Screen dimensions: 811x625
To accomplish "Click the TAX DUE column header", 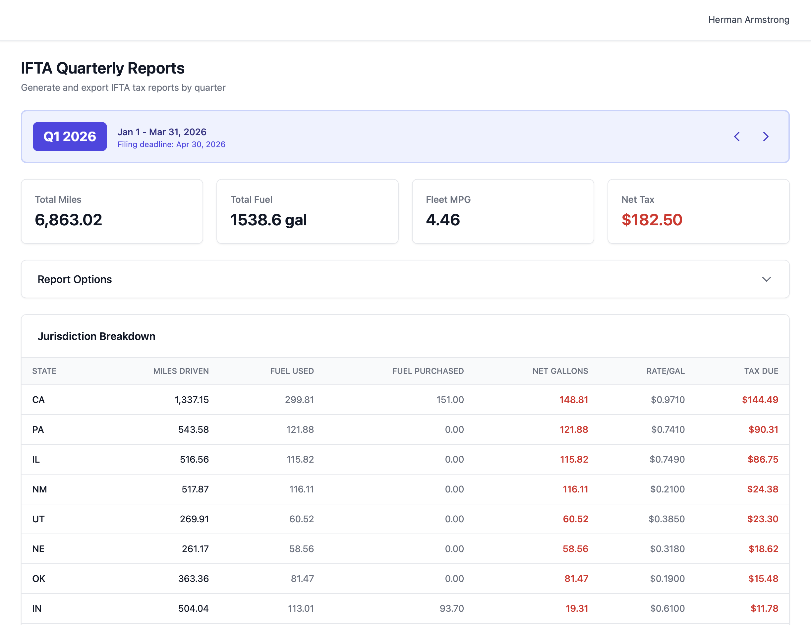I will (x=761, y=371).
